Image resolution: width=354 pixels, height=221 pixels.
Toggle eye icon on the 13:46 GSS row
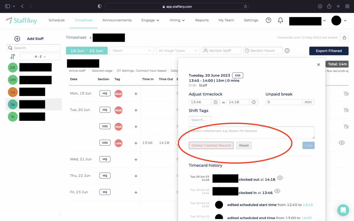click(x=342, y=143)
